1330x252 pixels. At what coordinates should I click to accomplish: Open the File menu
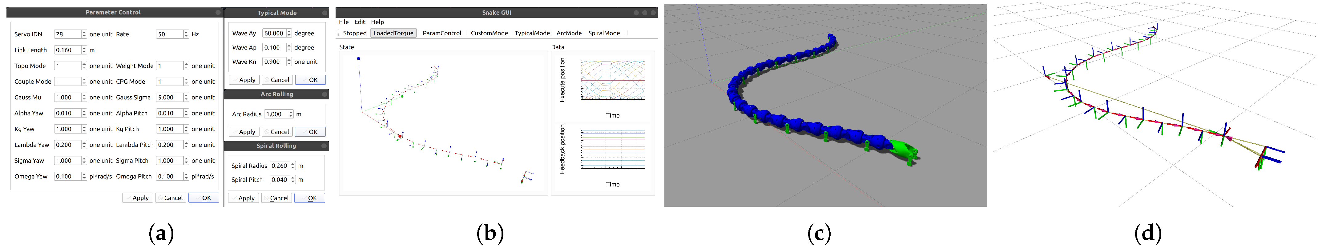pyautogui.click(x=343, y=22)
